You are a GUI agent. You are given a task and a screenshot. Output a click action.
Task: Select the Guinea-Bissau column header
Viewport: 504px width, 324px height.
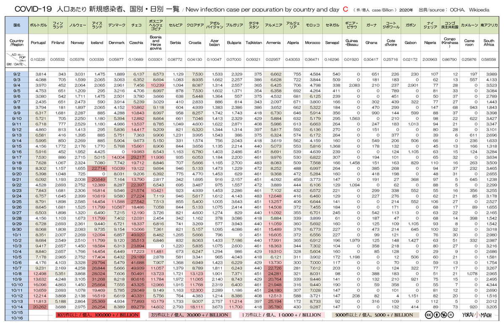coord(351,43)
